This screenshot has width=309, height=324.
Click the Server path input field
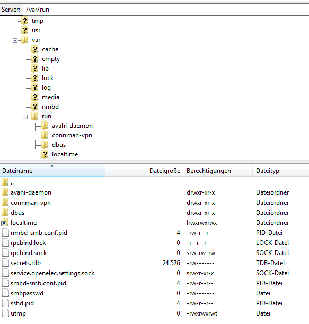coord(166,10)
